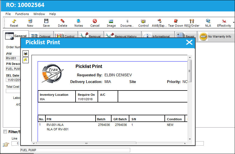Click the picklist vertical scrollbar thumb
Viewport: 235px width, 154px height.
[x=190, y=71]
